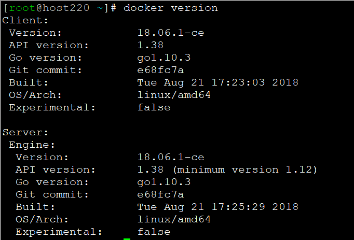Click the Client version value 18.06.1-ce
This screenshot has width=354, height=240.
pos(171,33)
